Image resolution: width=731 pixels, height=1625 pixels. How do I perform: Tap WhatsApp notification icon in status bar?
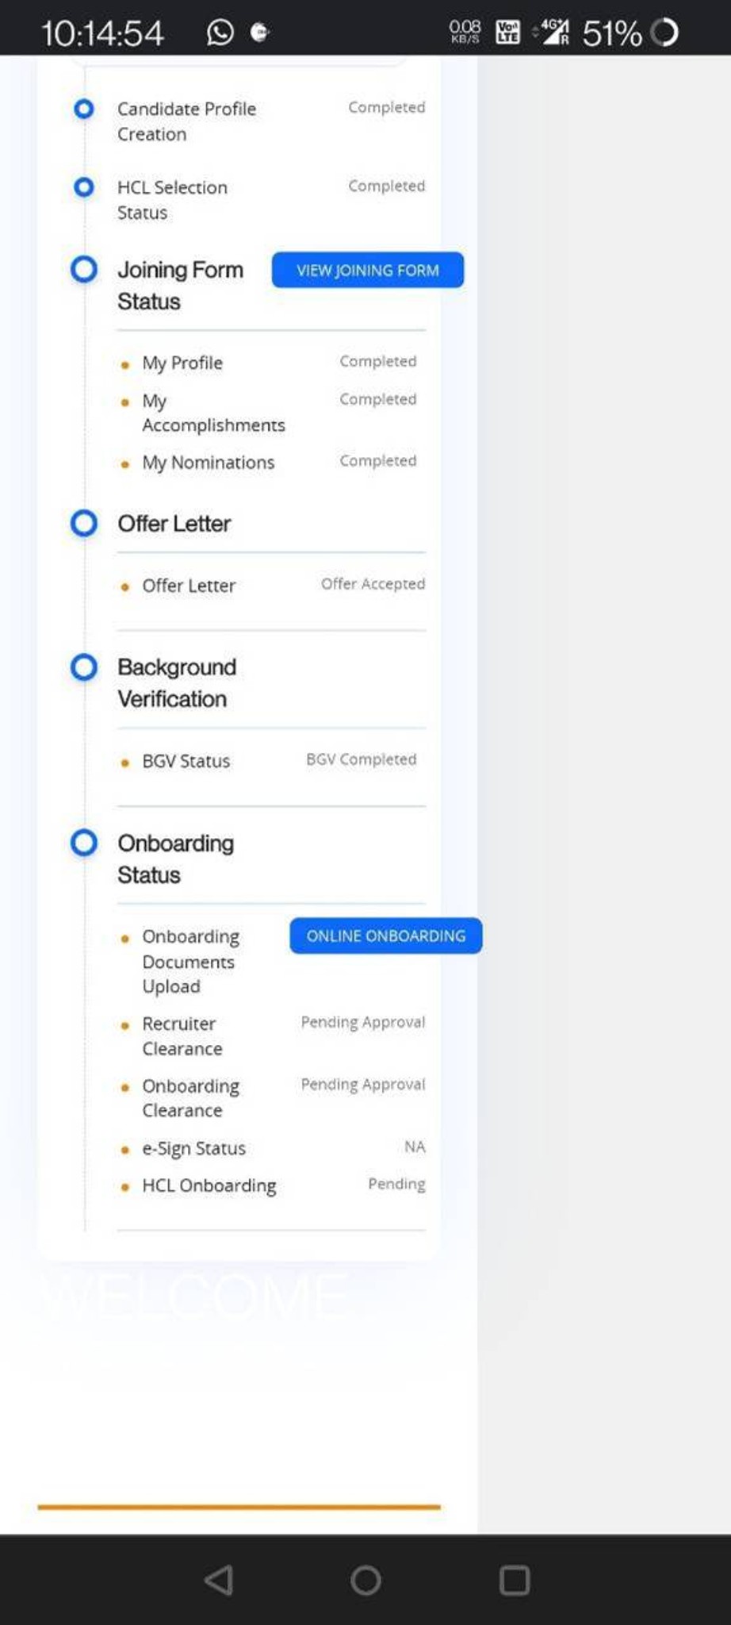[220, 32]
